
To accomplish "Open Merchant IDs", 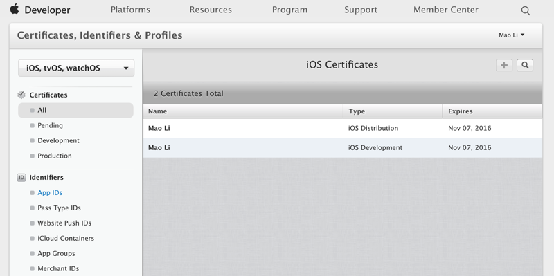I will pyautogui.click(x=58, y=268).
